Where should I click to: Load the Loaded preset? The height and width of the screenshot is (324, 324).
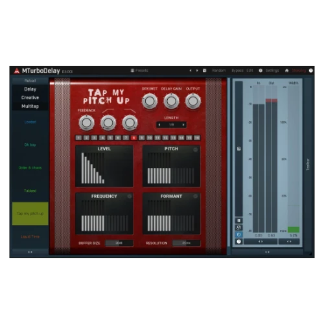30,122
